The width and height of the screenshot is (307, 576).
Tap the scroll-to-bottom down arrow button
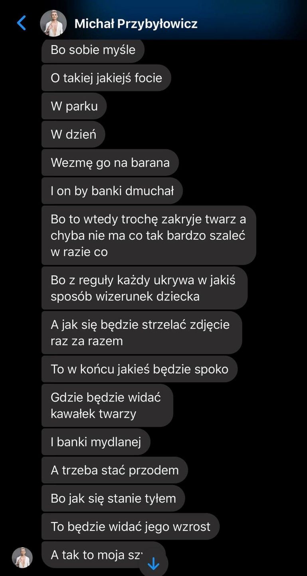click(154, 564)
